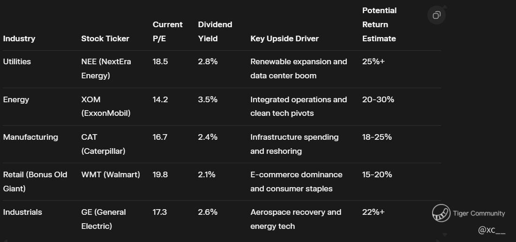Click the Tiger Community tiger logo
Image resolution: width=516 pixels, height=242 pixels.
pyautogui.click(x=441, y=213)
